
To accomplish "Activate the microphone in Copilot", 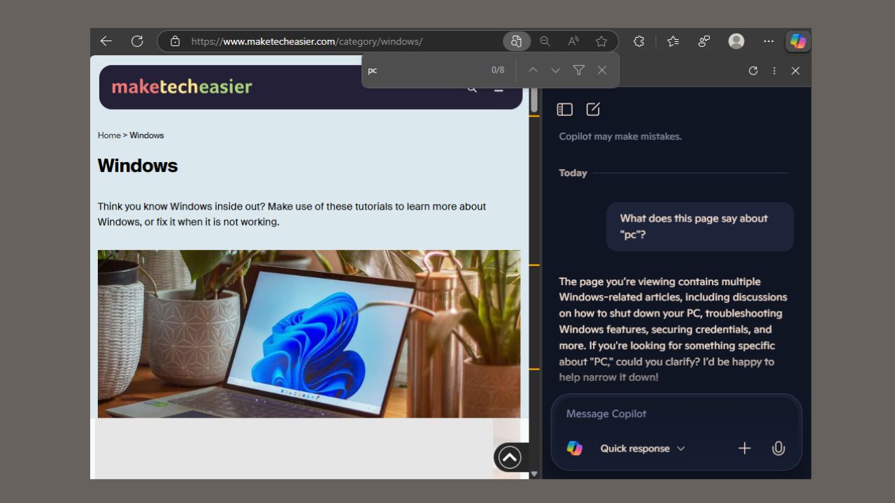I will click(778, 448).
